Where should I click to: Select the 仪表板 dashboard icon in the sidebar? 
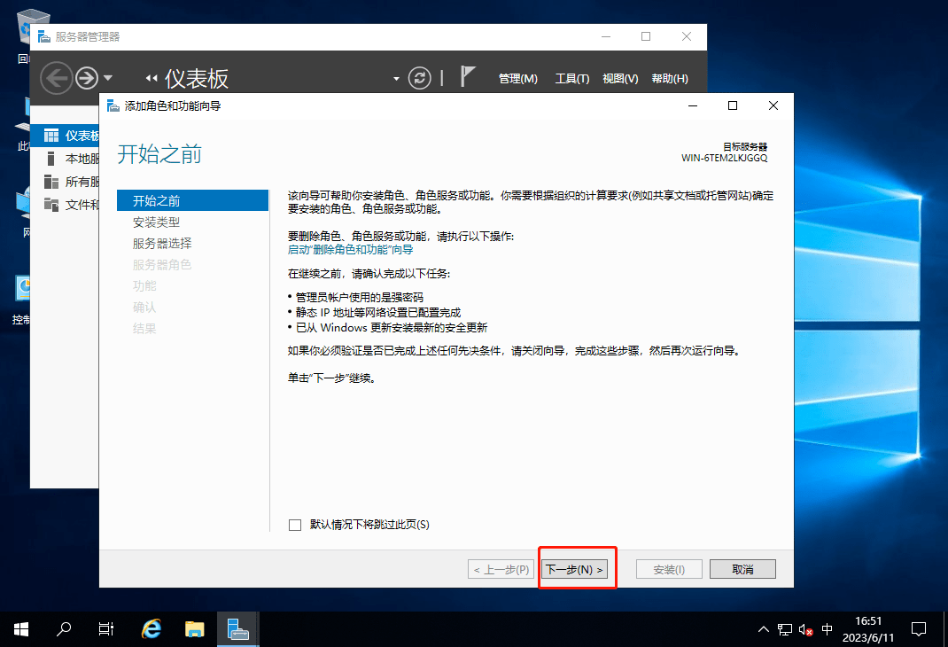[x=51, y=136]
